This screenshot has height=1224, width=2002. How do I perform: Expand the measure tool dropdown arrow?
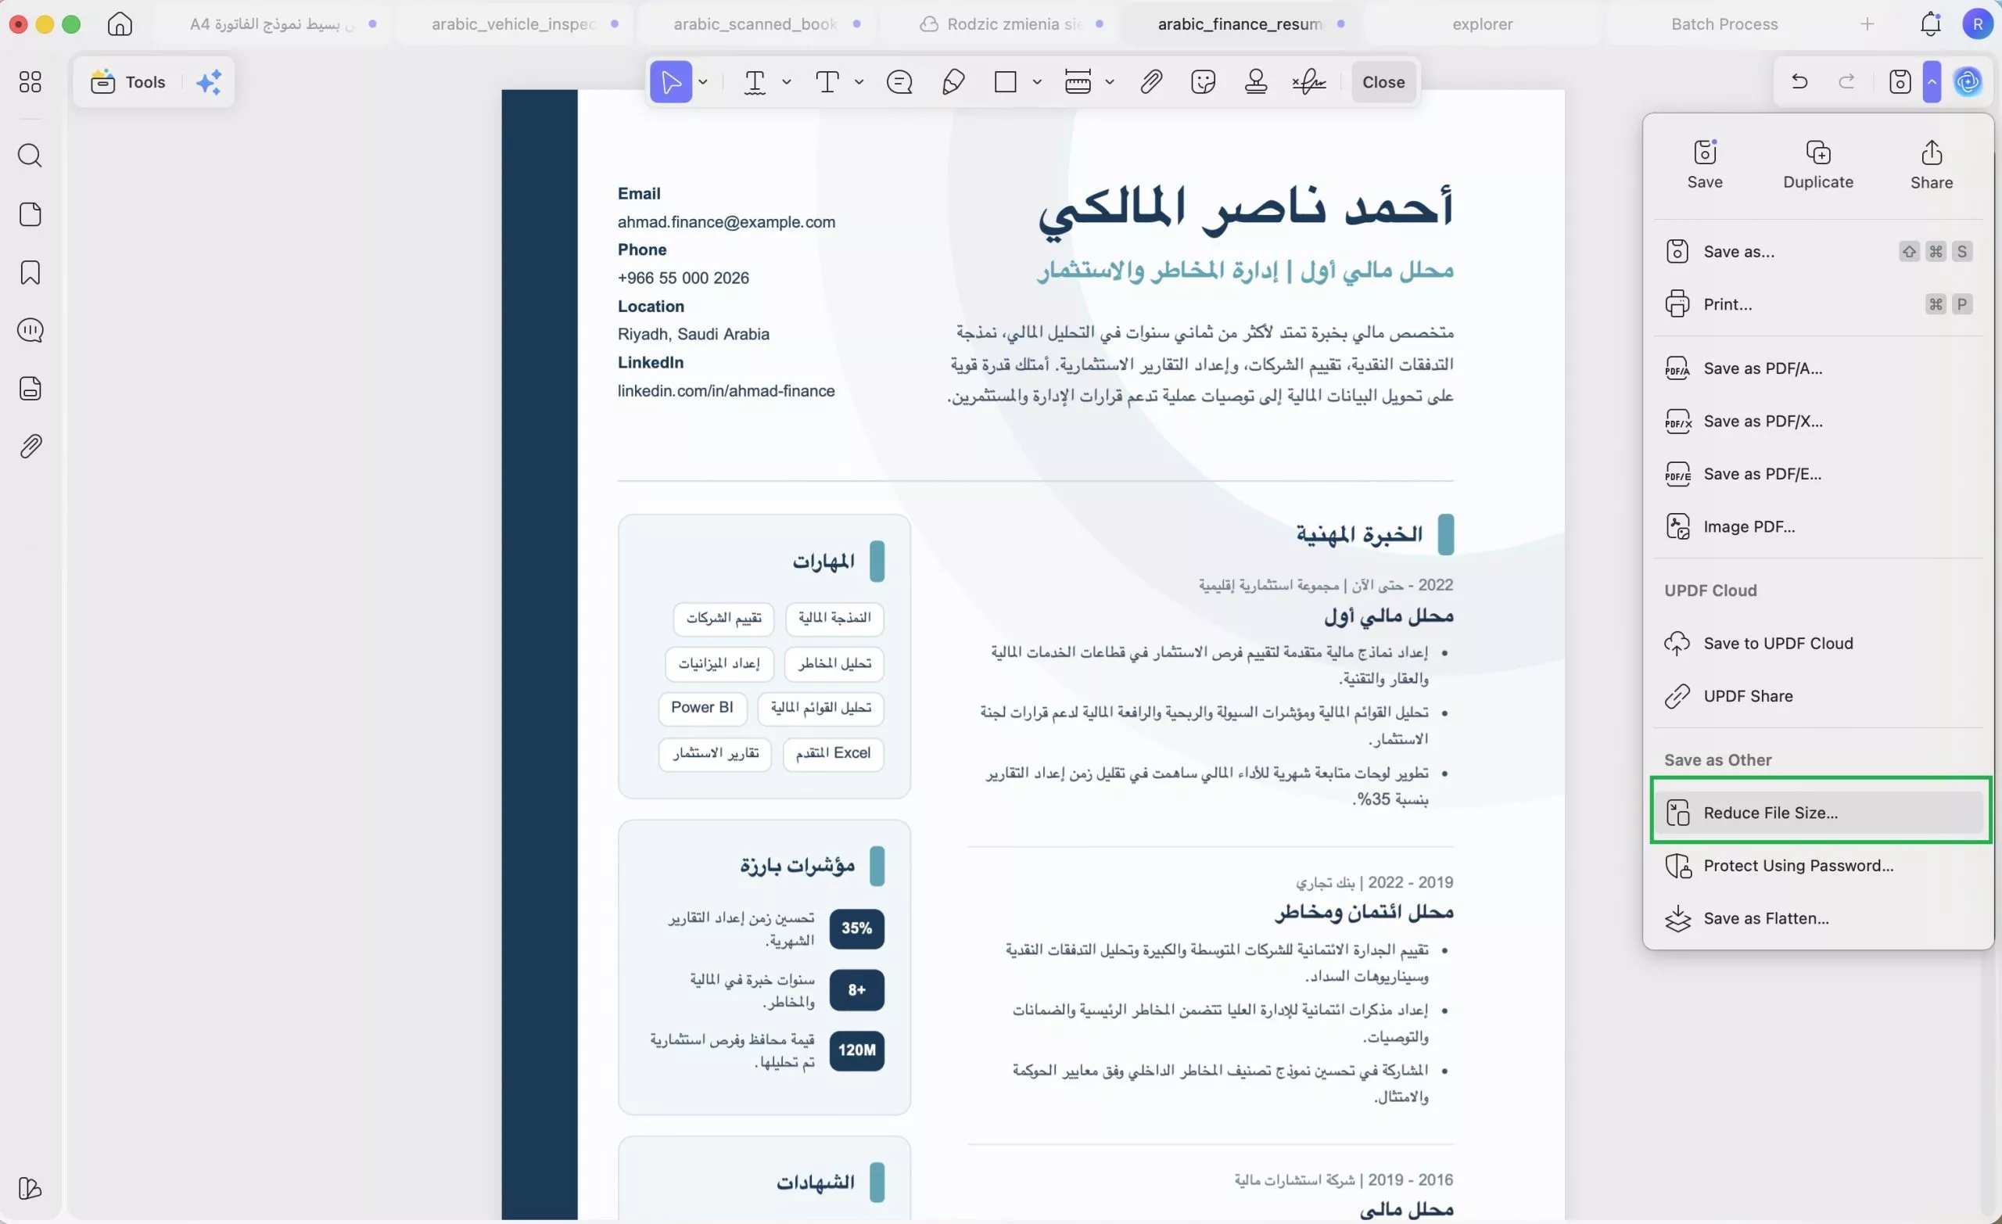[1109, 81]
